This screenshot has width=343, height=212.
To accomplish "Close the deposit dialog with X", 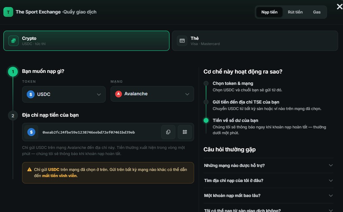I will 340,6.
